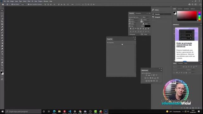Select the Clone Stamp tool
This screenshot has width=203, height=114.
(2, 35)
